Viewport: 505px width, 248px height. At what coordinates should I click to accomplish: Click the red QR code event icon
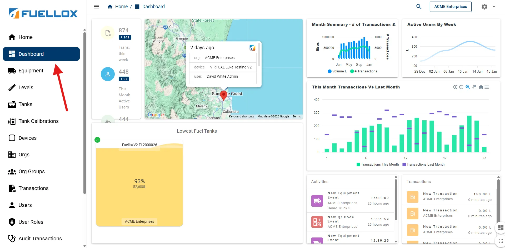pyautogui.click(x=317, y=222)
